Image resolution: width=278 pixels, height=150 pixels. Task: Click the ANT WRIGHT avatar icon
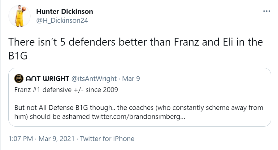click(19, 79)
